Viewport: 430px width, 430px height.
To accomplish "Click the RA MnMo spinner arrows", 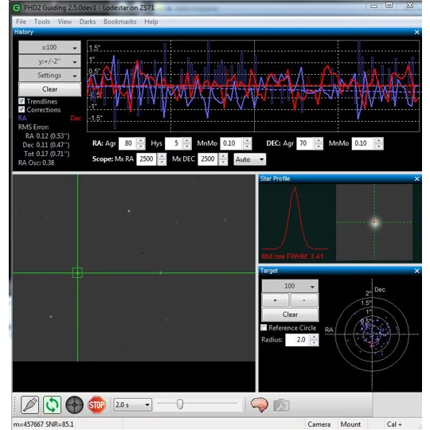I will 248,143.
